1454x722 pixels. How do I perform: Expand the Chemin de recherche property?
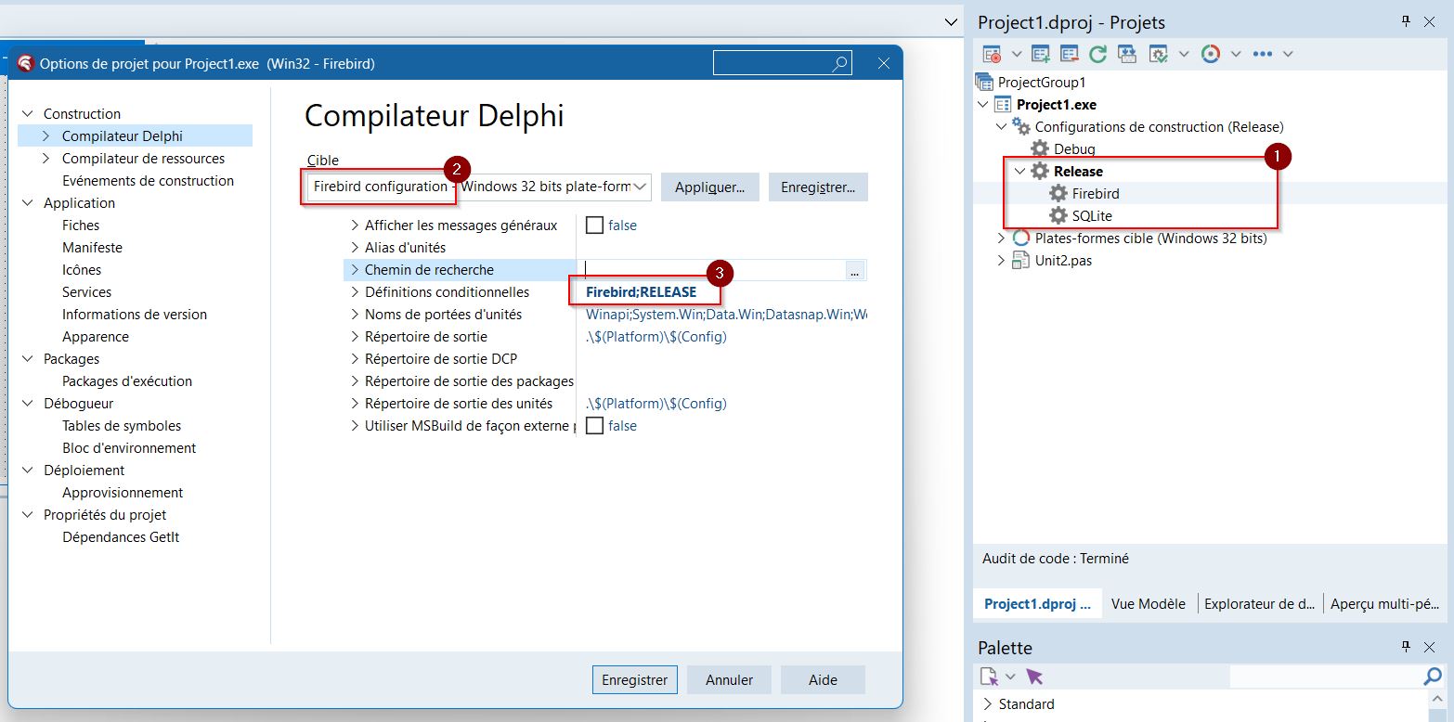[x=355, y=270]
